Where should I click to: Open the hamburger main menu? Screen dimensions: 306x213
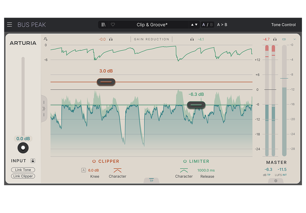[10, 25]
